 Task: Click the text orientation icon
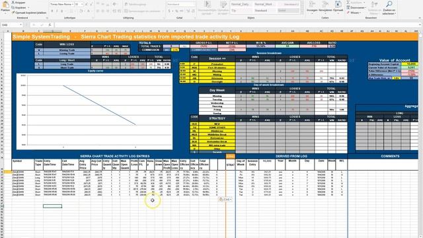point(115,5)
